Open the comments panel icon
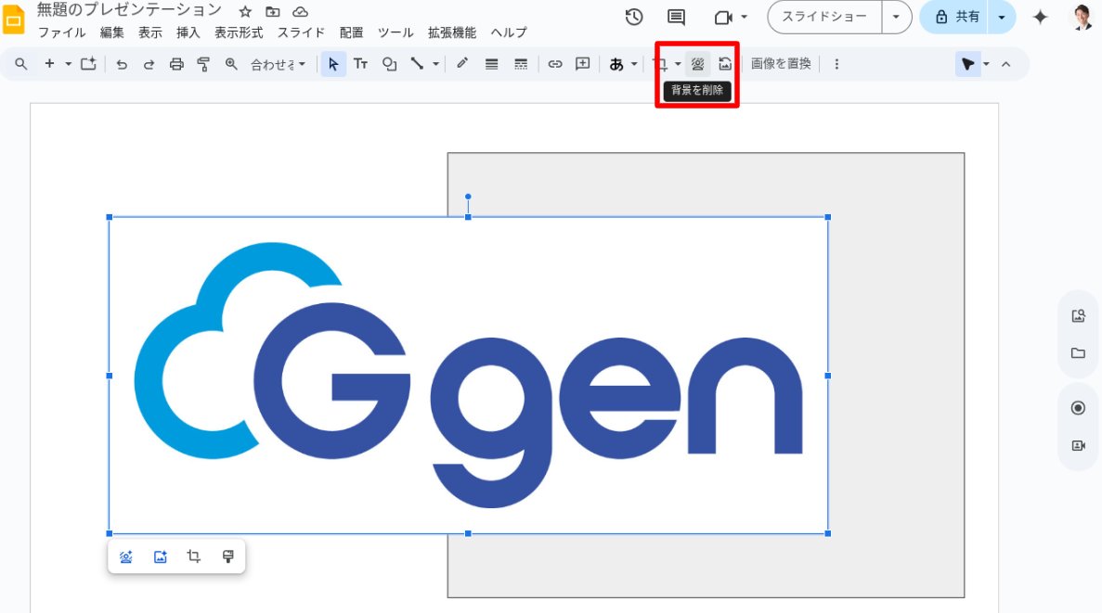1102x613 pixels. 676,18
